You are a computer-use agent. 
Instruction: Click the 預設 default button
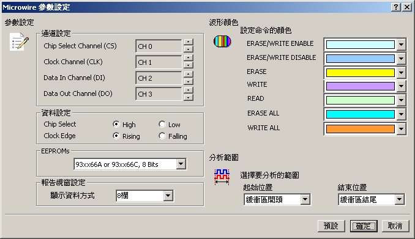[x=331, y=226]
